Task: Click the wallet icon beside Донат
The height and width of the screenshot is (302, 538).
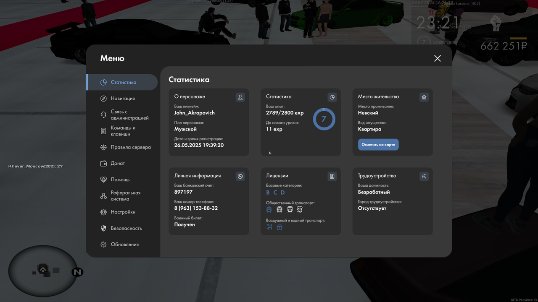Action: (x=103, y=164)
